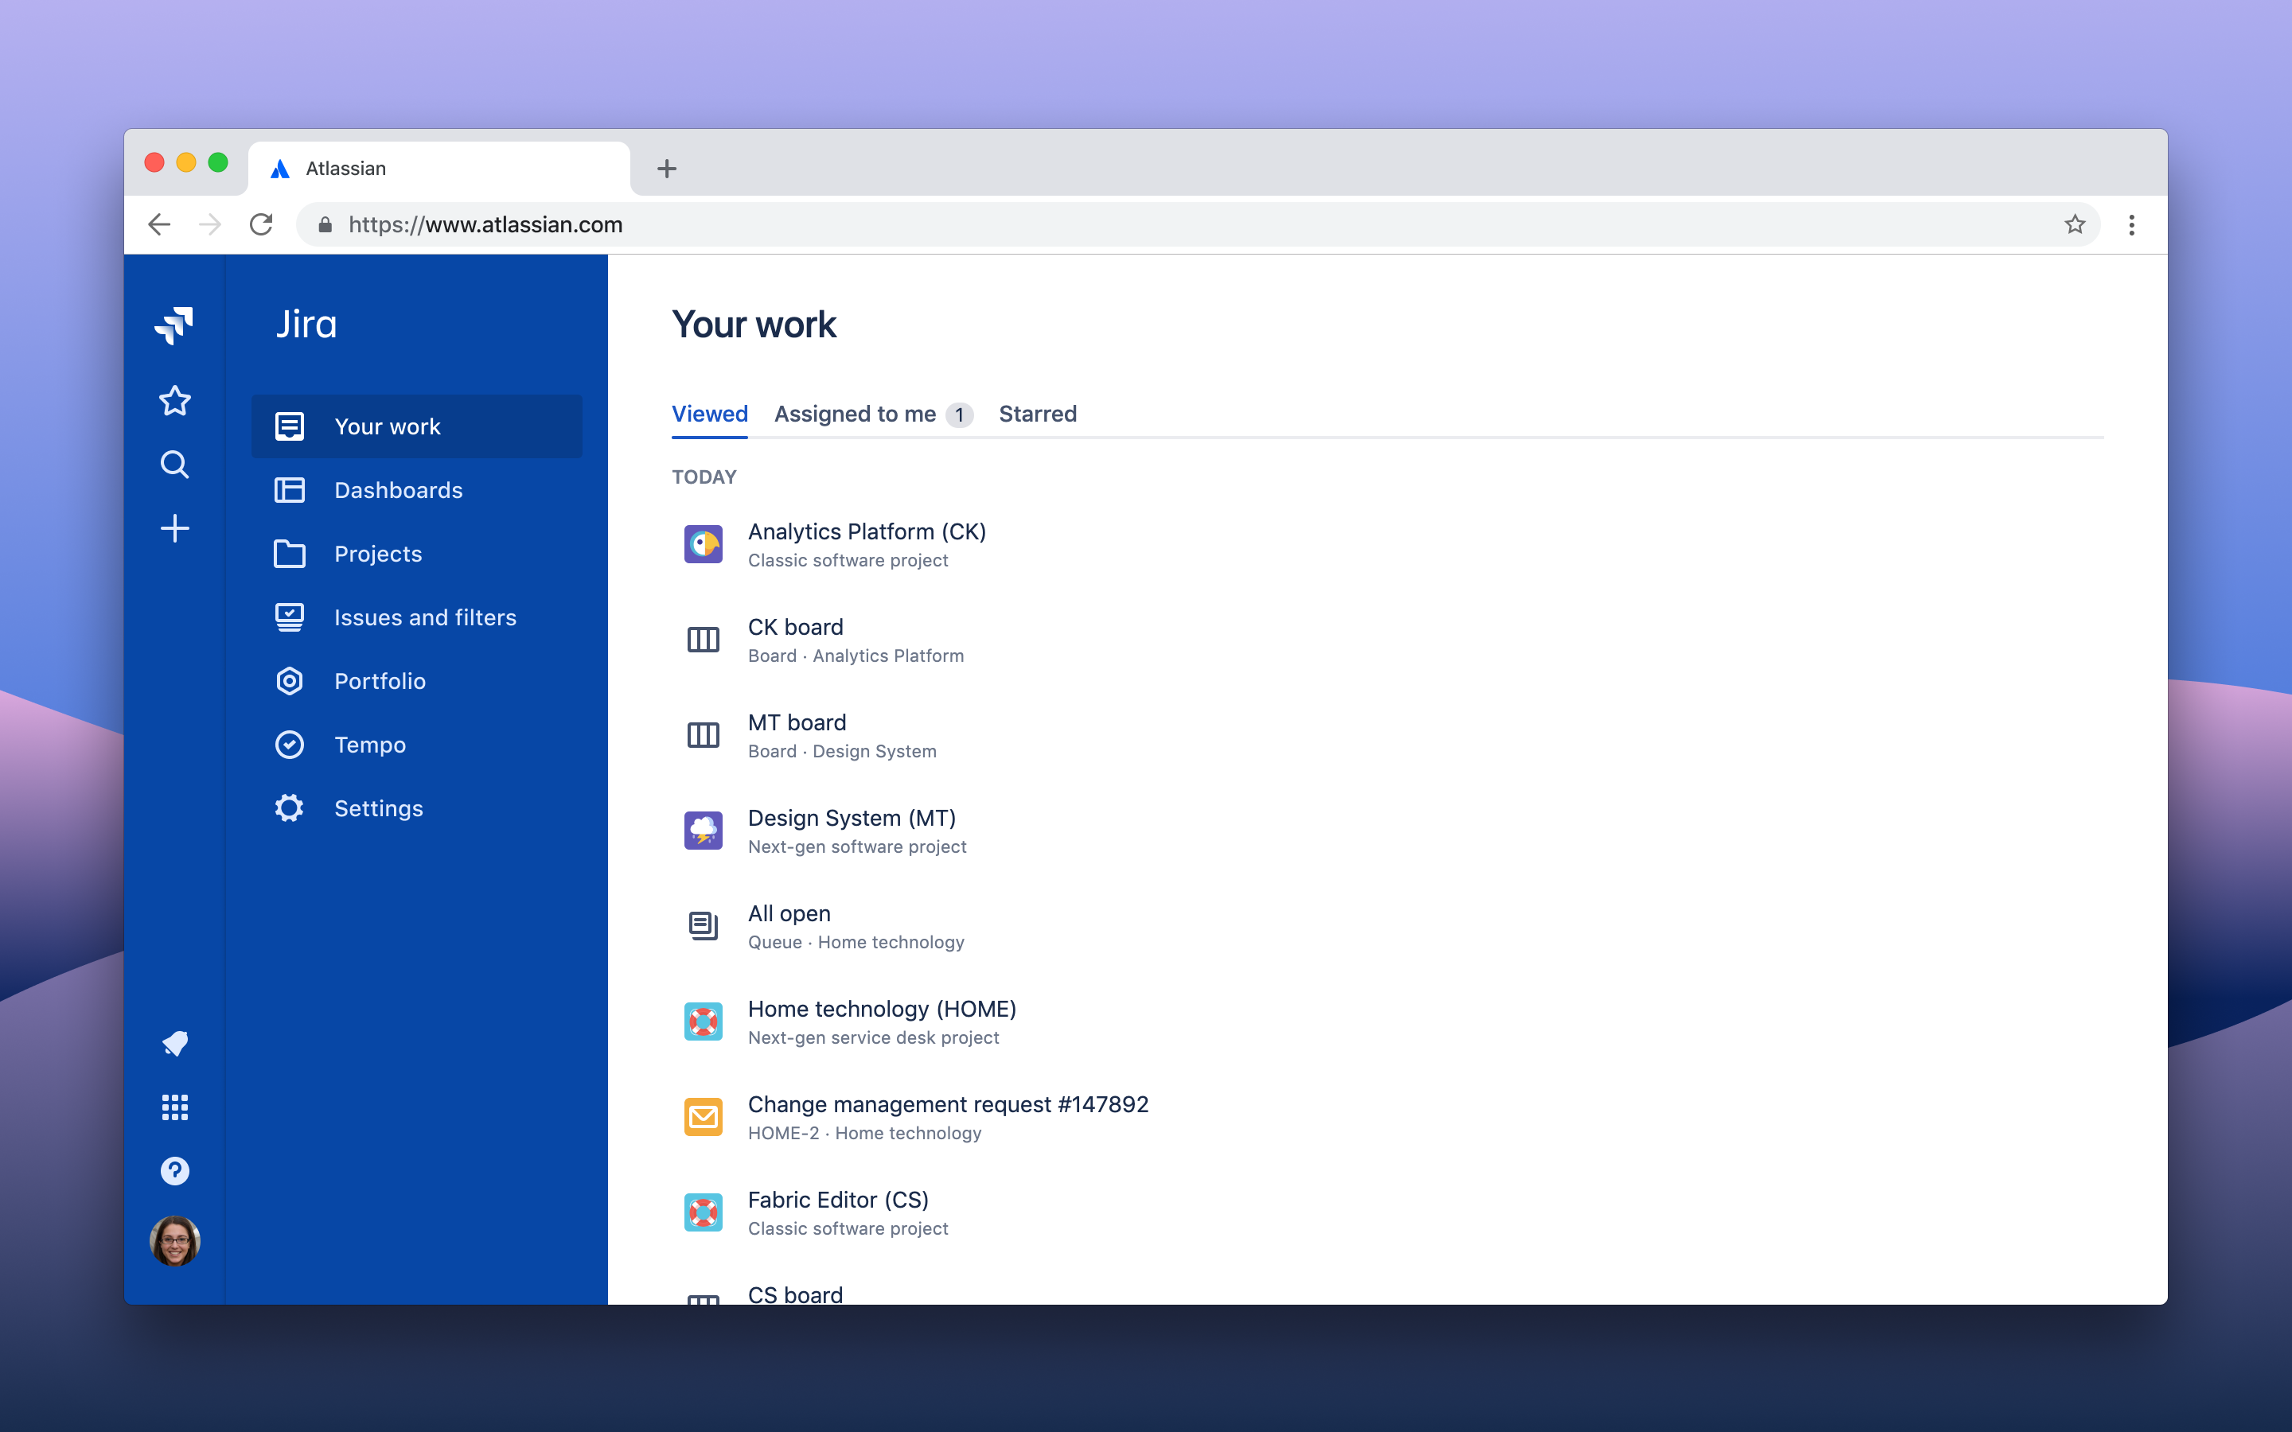Expand the Dashboards navigation item

coord(396,488)
